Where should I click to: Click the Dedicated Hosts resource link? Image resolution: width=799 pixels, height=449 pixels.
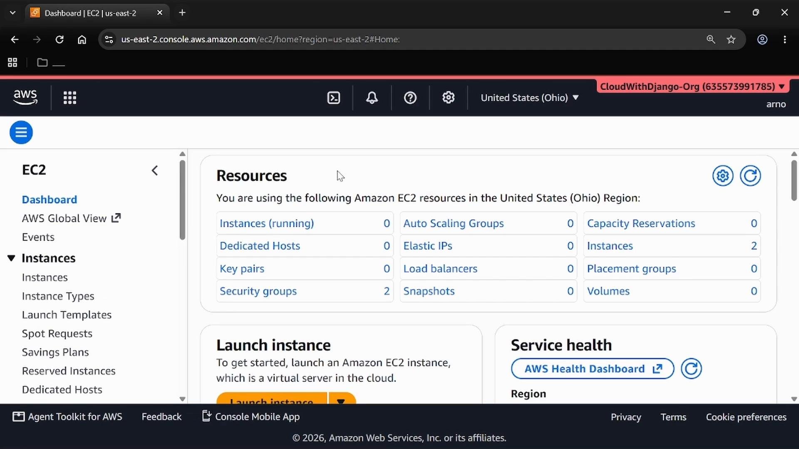pyautogui.click(x=260, y=246)
